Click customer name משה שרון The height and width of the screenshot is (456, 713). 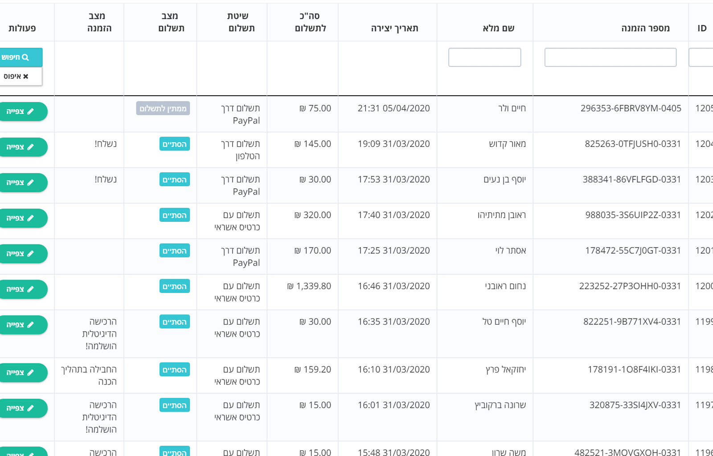tap(509, 452)
